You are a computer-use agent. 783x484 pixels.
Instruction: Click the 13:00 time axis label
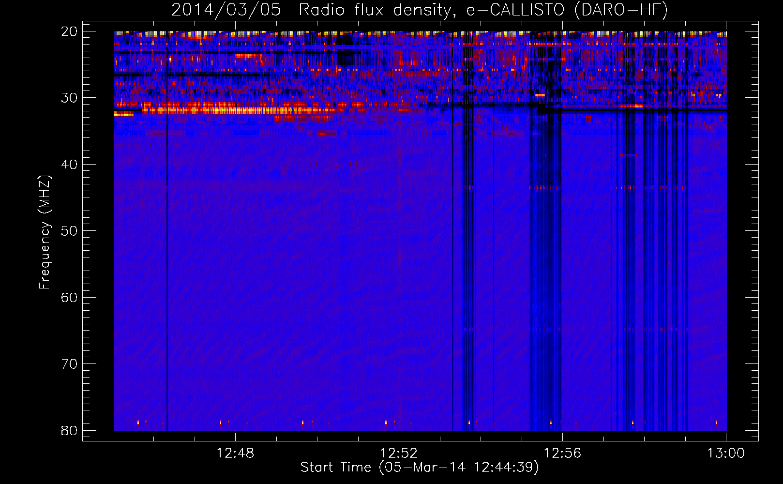coord(726,454)
